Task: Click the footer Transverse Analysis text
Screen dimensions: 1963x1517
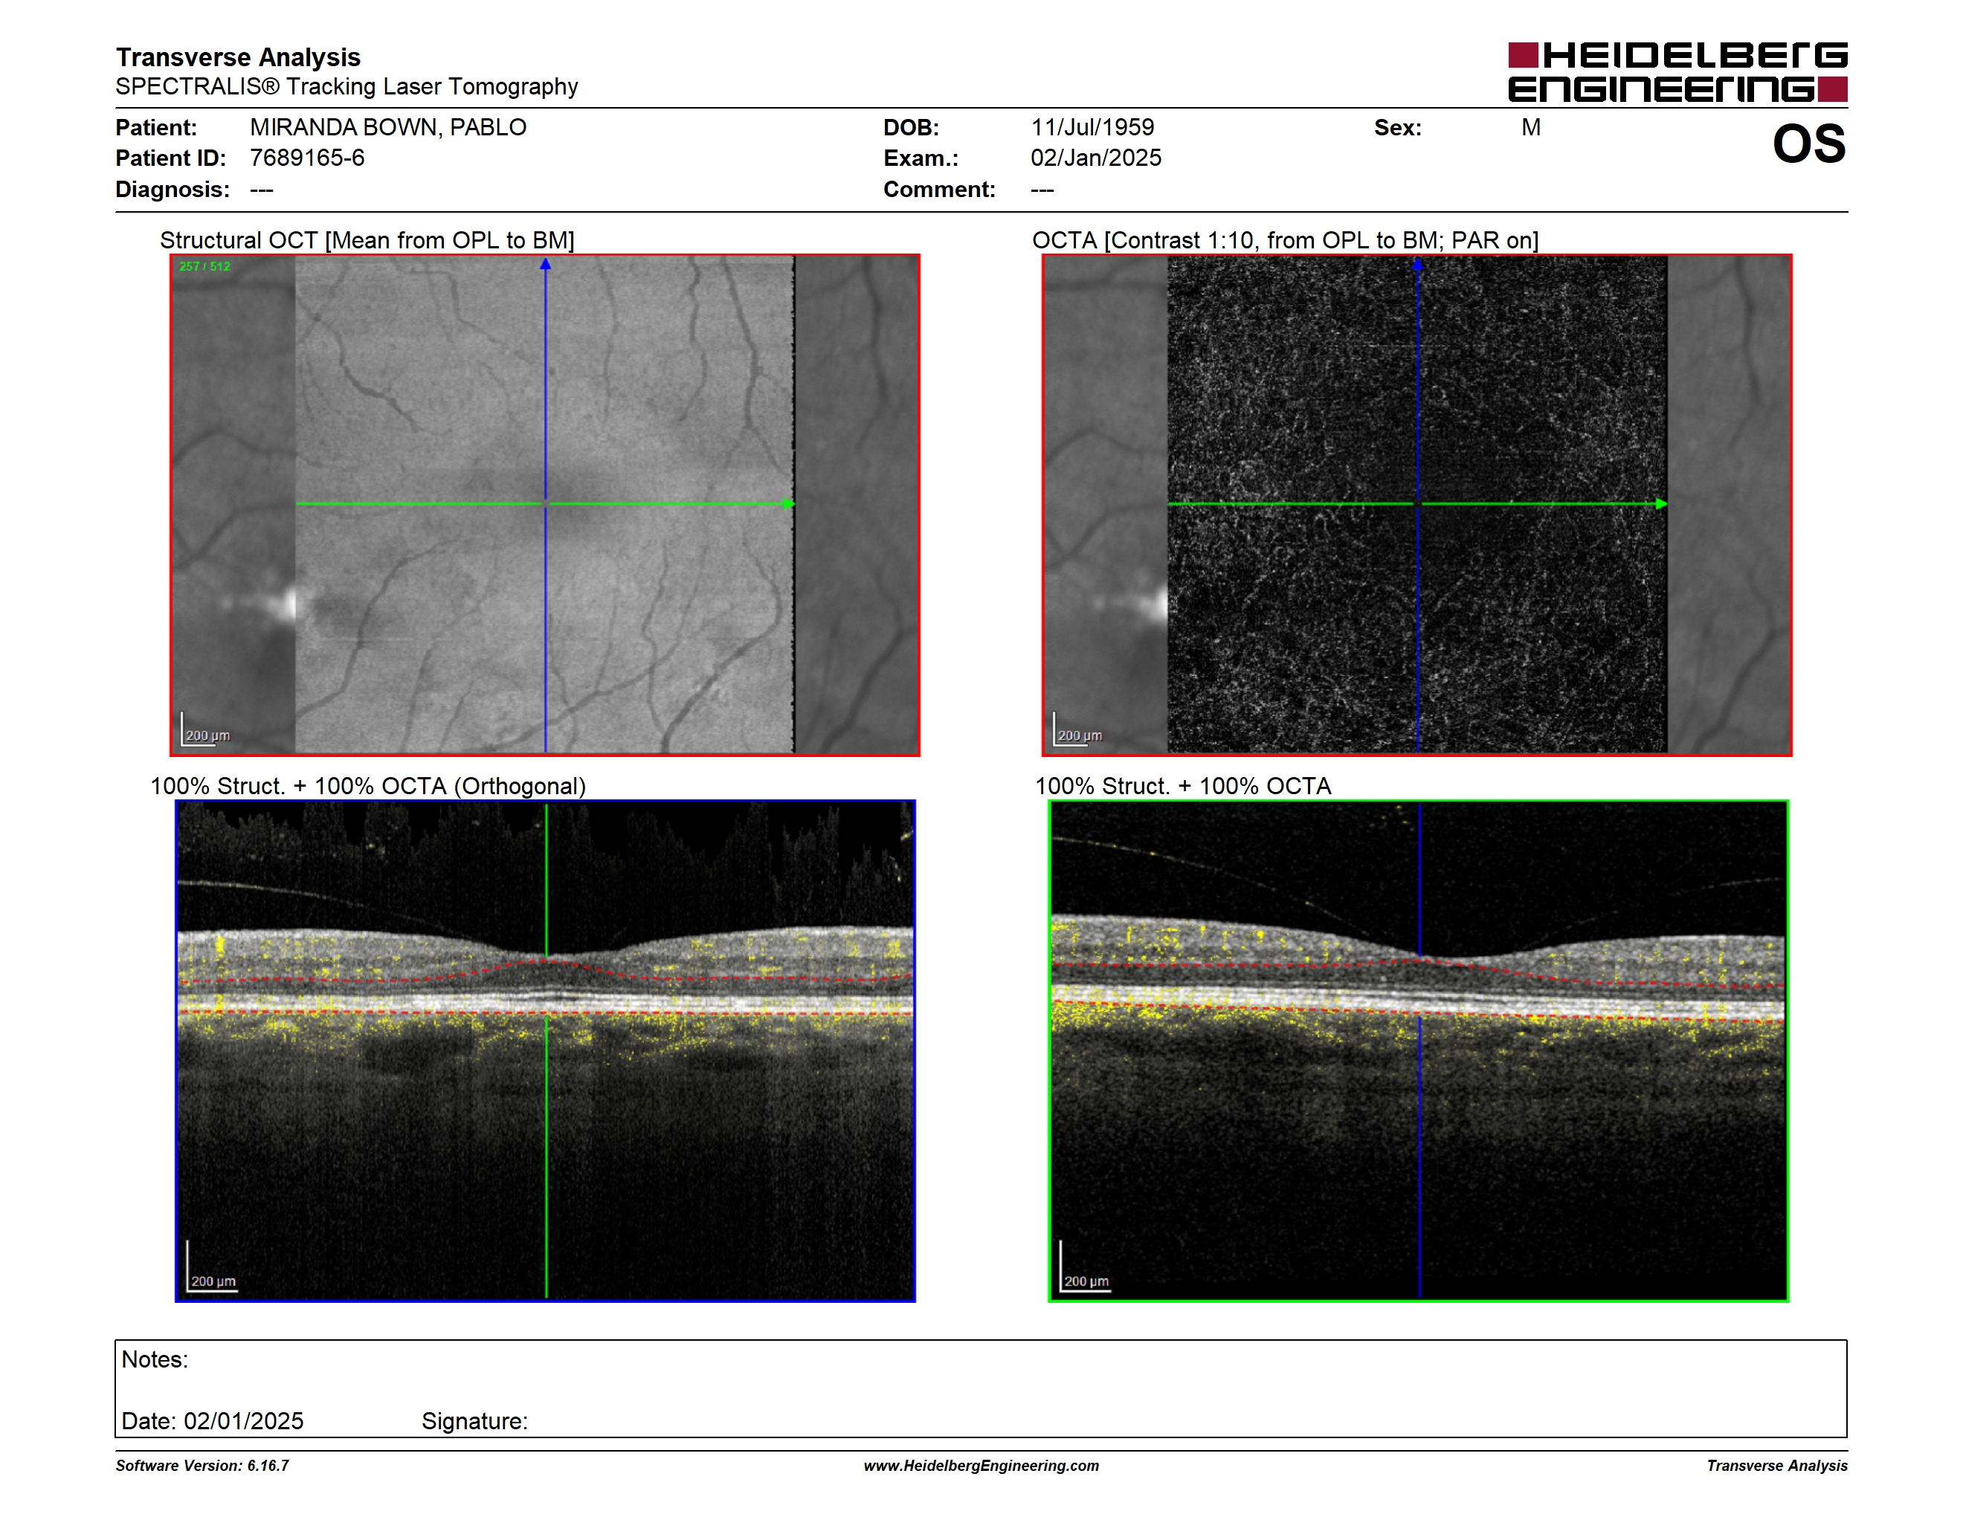Action: point(1777,1466)
